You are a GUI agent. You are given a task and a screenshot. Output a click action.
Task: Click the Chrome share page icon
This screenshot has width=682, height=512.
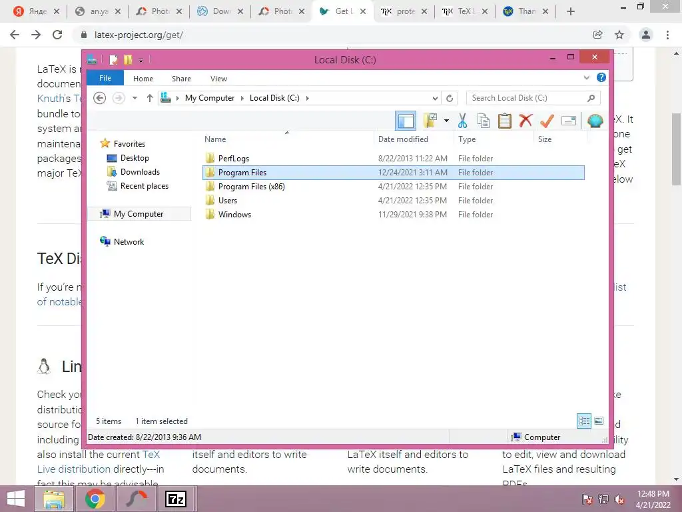[x=598, y=35]
